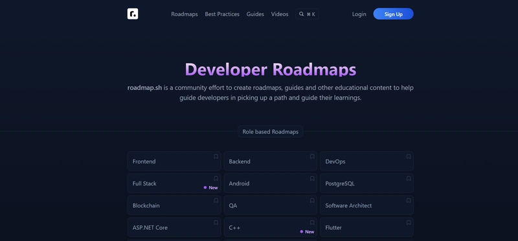Bookmark the Blockchain roadmap
Image resolution: width=518 pixels, height=241 pixels.
(216, 200)
